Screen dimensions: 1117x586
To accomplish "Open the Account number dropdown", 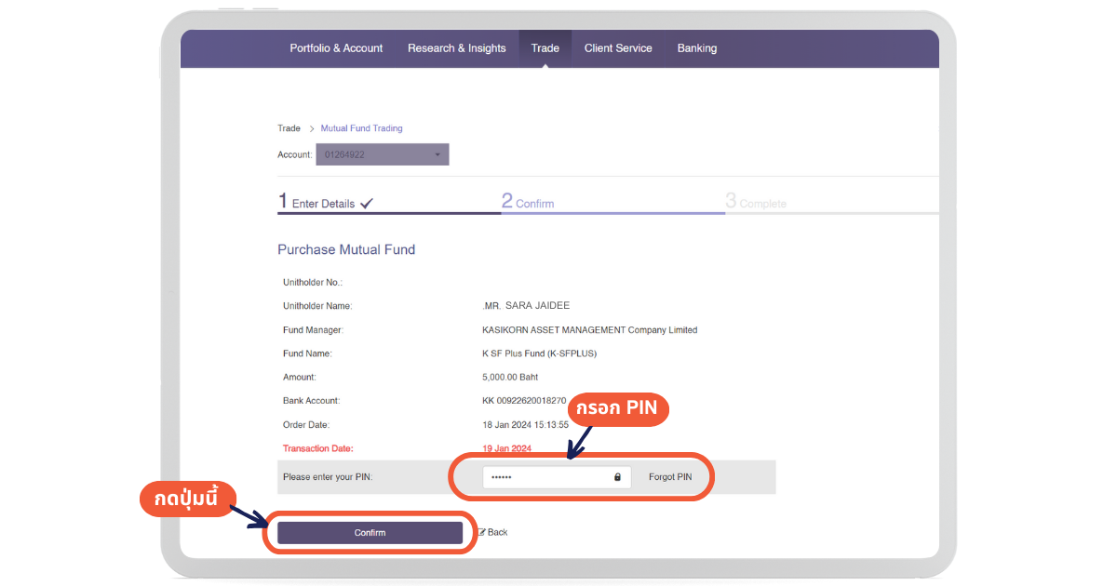I will pyautogui.click(x=383, y=154).
